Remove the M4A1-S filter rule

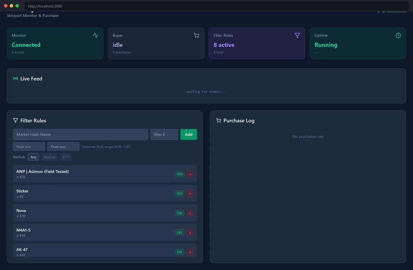click(x=190, y=232)
